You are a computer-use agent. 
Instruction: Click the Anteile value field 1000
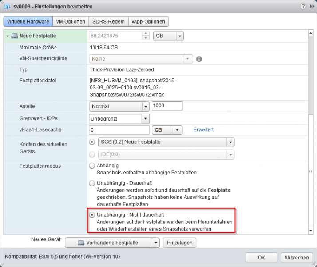coord(167,106)
